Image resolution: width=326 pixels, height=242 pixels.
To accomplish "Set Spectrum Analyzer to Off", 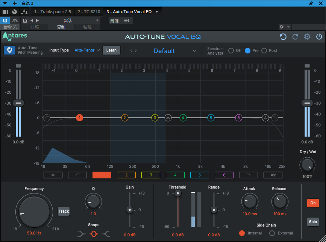I will pyautogui.click(x=231, y=50).
